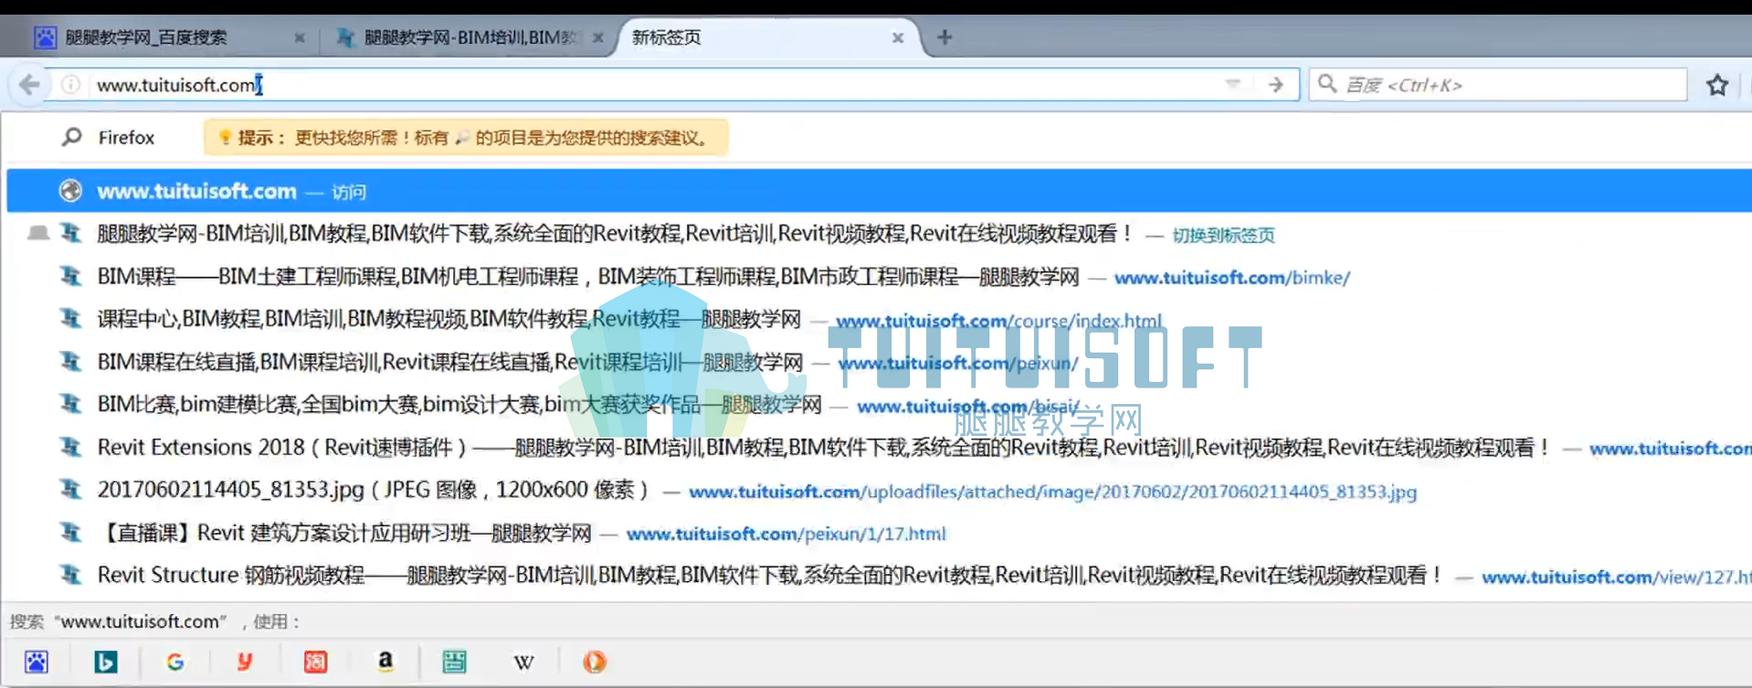Click the Firefox search suggestion label
1752x688 pixels.
pyautogui.click(x=126, y=138)
